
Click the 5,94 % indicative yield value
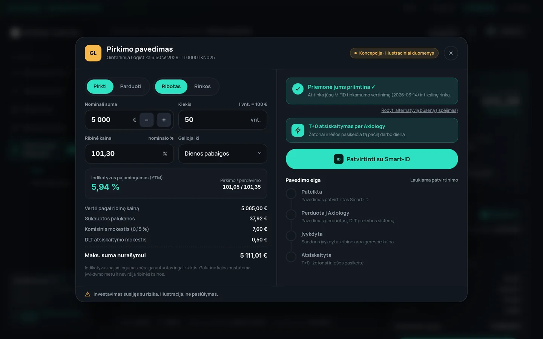tap(105, 187)
